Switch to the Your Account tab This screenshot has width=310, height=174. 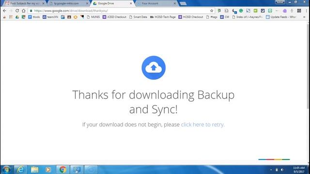click(x=156, y=3)
